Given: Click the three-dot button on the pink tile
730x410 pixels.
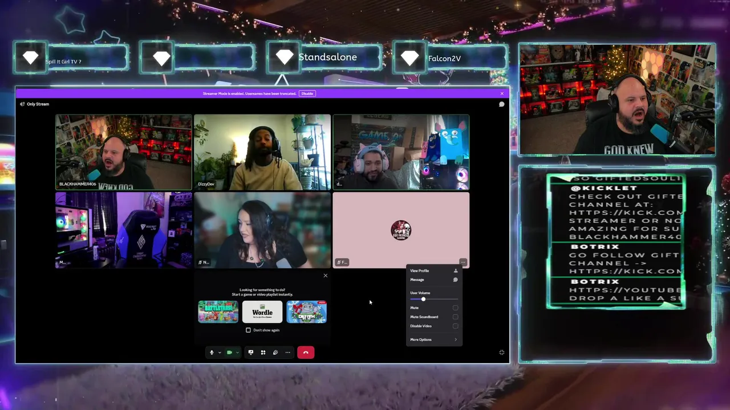Looking at the screenshot, I should click(463, 263).
